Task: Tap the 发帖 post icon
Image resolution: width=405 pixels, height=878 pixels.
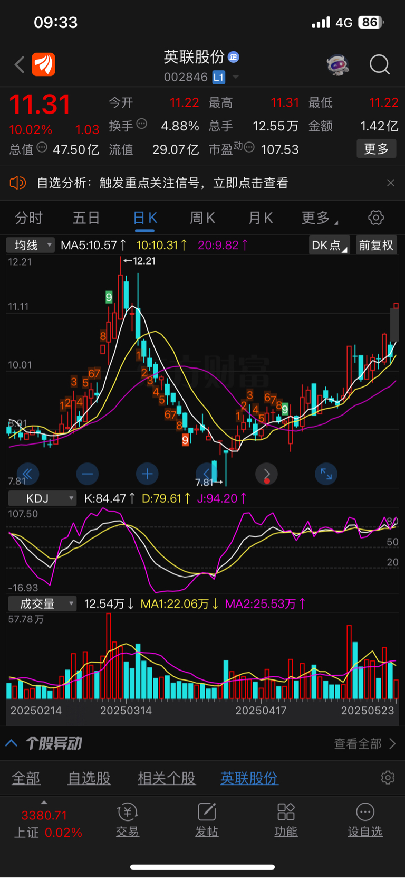Action: 207,820
